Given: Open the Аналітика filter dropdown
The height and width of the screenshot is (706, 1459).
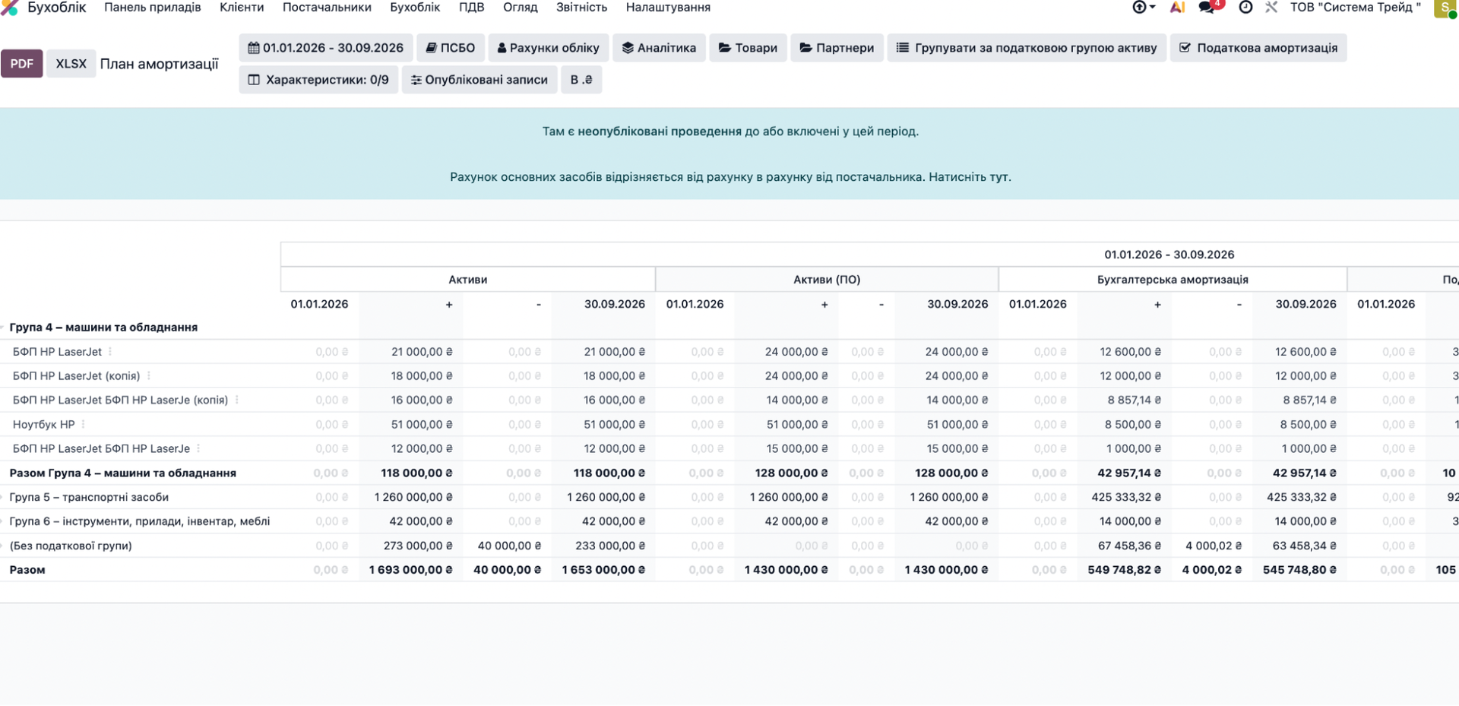Looking at the screenshot, I should (x=659, y=48).
